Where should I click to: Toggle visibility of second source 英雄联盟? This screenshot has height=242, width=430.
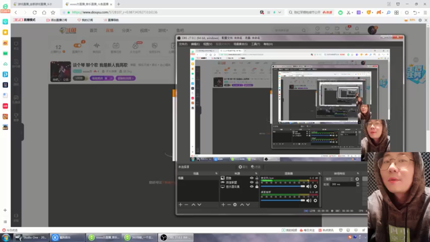coord(252,182)
